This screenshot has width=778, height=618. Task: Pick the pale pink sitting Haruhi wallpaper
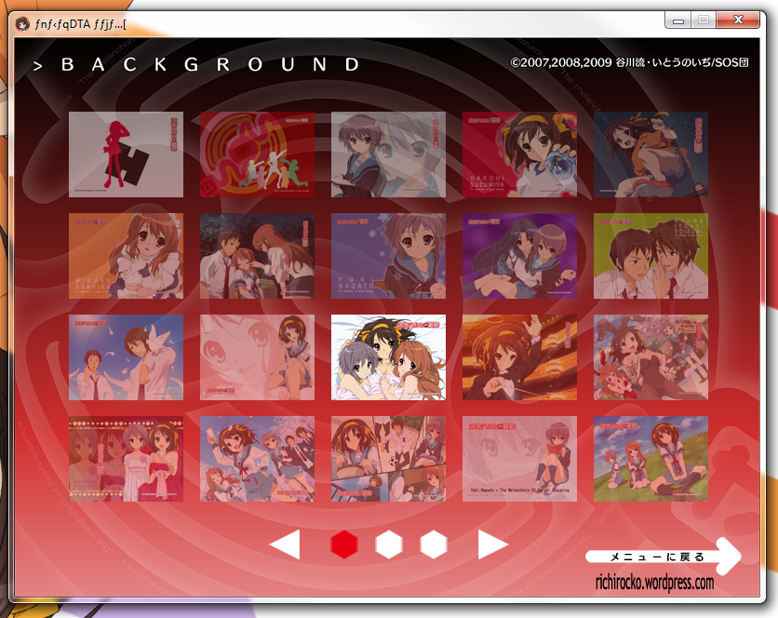click(257, 357)
